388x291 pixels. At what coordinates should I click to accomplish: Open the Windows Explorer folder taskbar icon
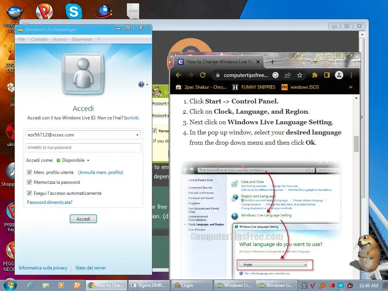click(x=45, y=285)
